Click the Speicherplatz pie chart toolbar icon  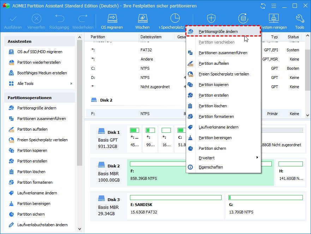(175, 18)
